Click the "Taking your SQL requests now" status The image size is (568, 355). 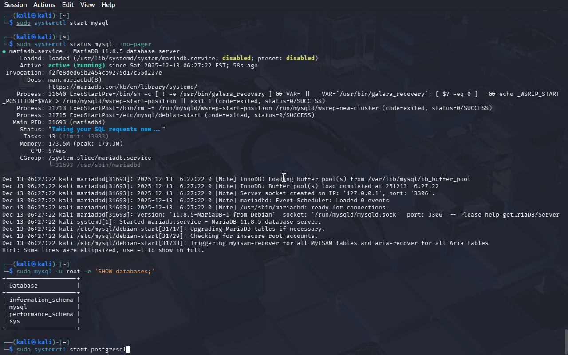click(106, 129)
